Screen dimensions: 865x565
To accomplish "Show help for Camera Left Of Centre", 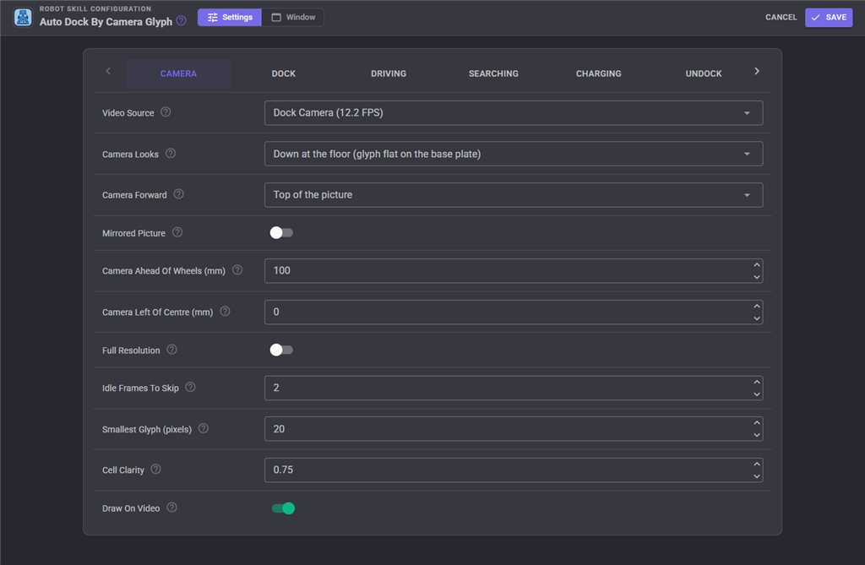I will tap(225, 311).
